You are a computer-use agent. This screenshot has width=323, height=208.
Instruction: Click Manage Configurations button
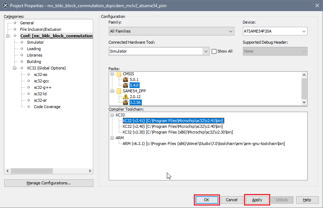click(x=48, y=183)
